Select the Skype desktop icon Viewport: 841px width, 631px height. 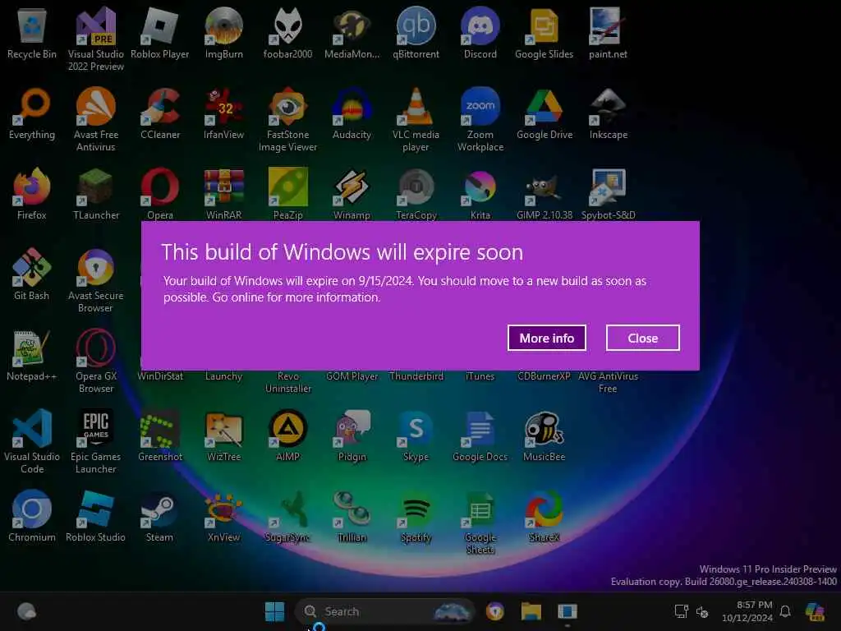[416, 435]
